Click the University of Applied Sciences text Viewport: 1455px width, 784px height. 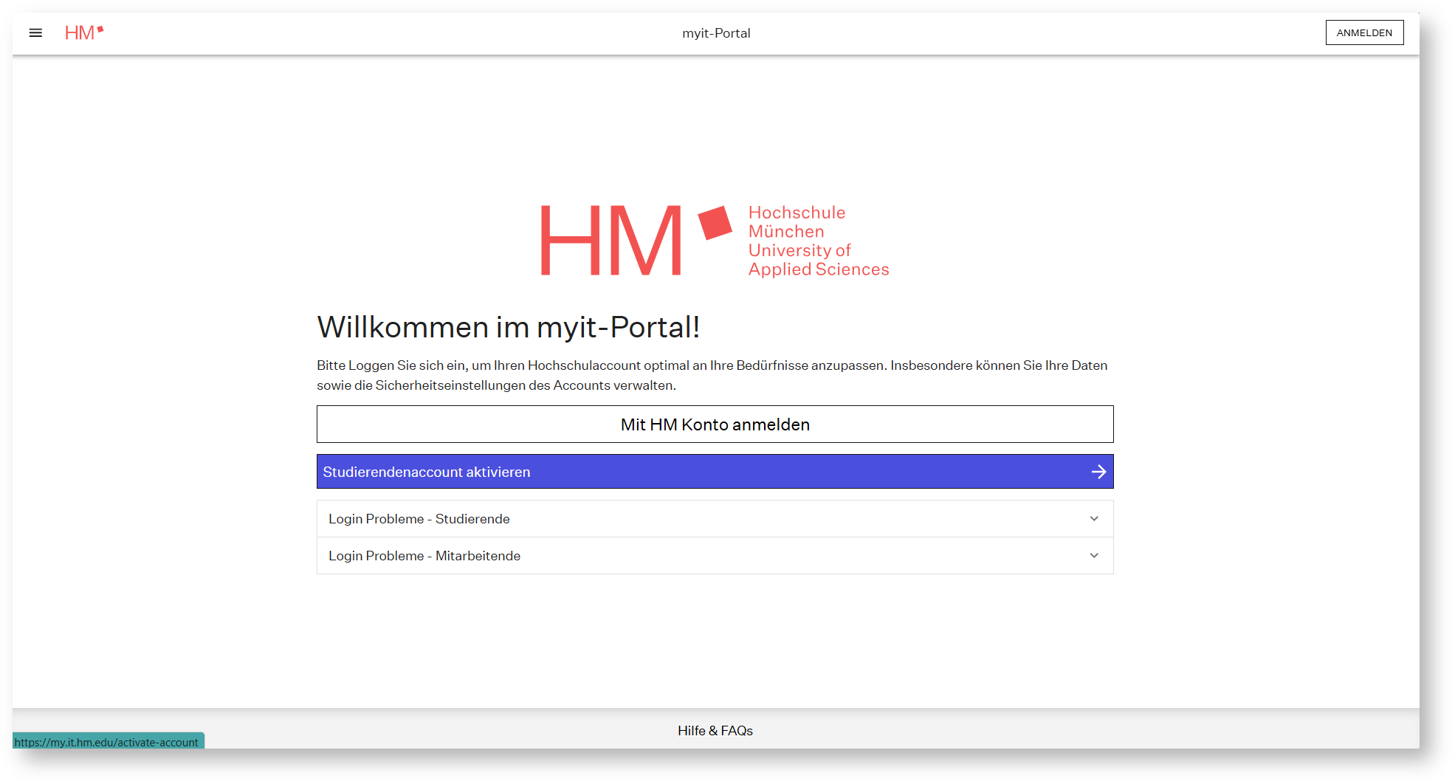click(818, 260)
